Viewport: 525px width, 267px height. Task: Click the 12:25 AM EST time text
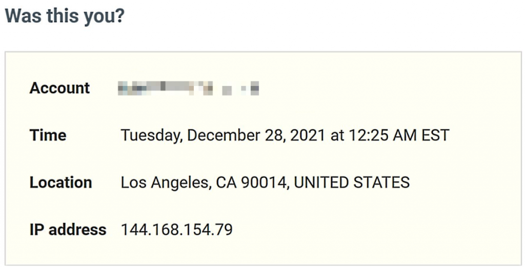[399, 136]
